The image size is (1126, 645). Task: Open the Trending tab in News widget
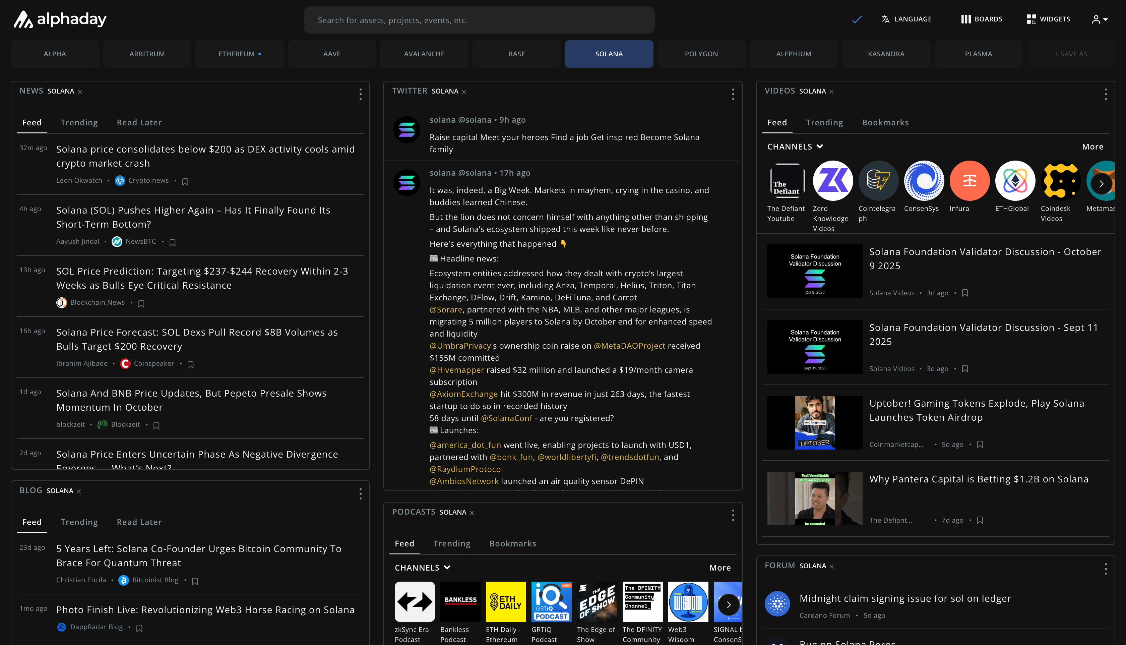pos(79,123)
